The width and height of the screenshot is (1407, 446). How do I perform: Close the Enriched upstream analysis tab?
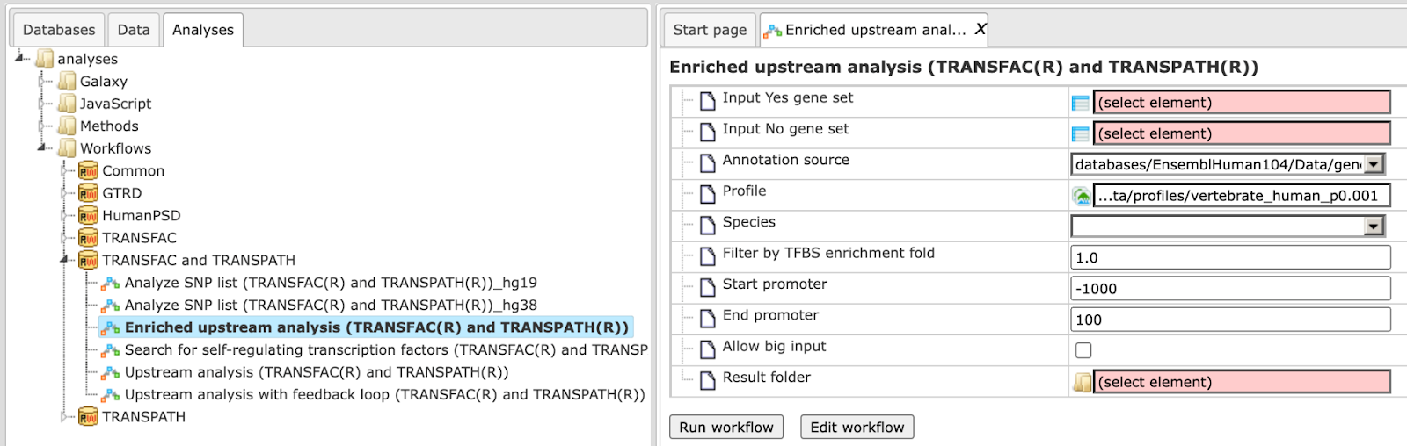(x=980, y=30)
